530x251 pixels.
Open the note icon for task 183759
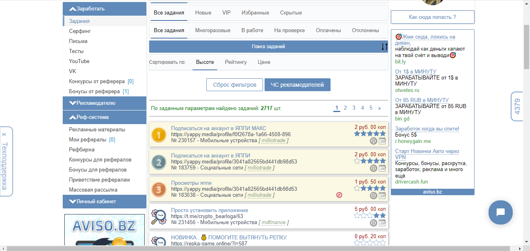(382, 168)
